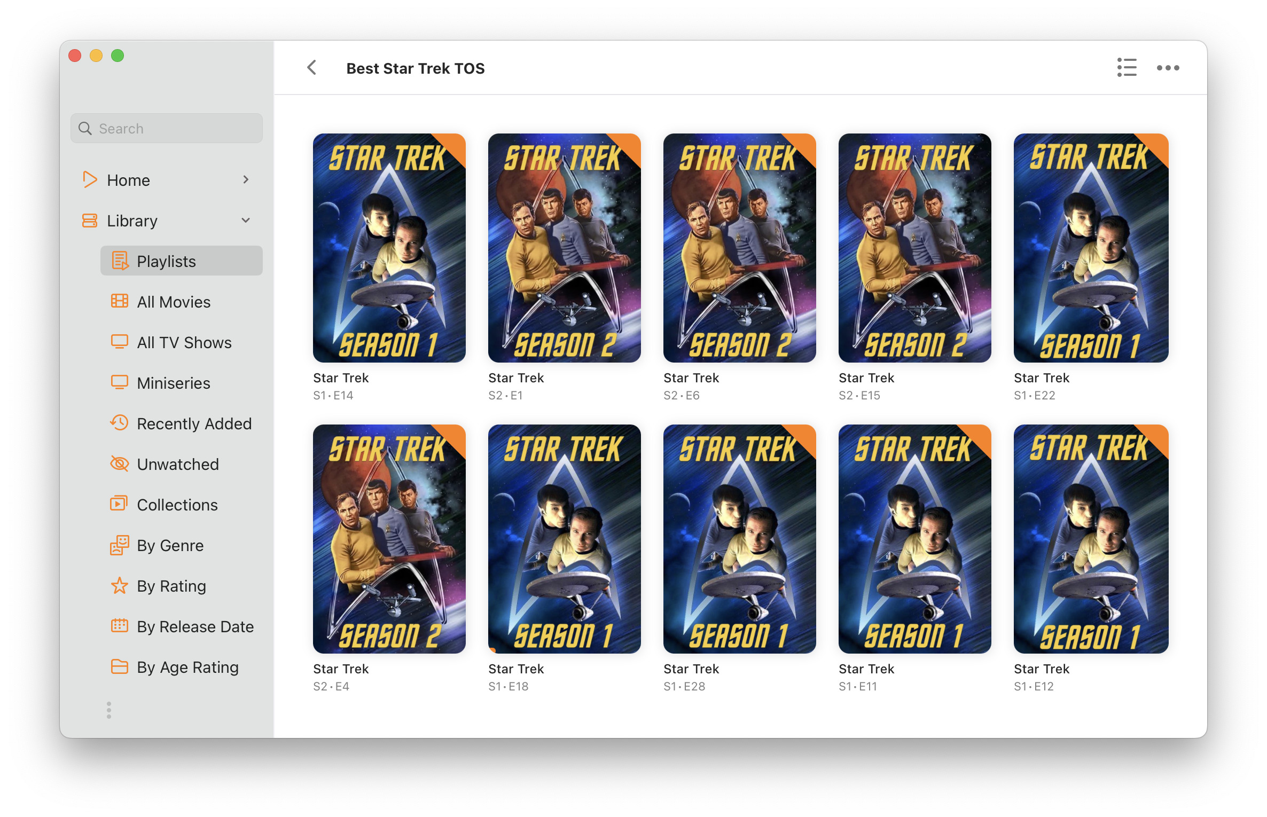Click the All Movies film icon
The height and width of the screenshot is (817, 1267).
pyautogui.click(x=120, y=301)
